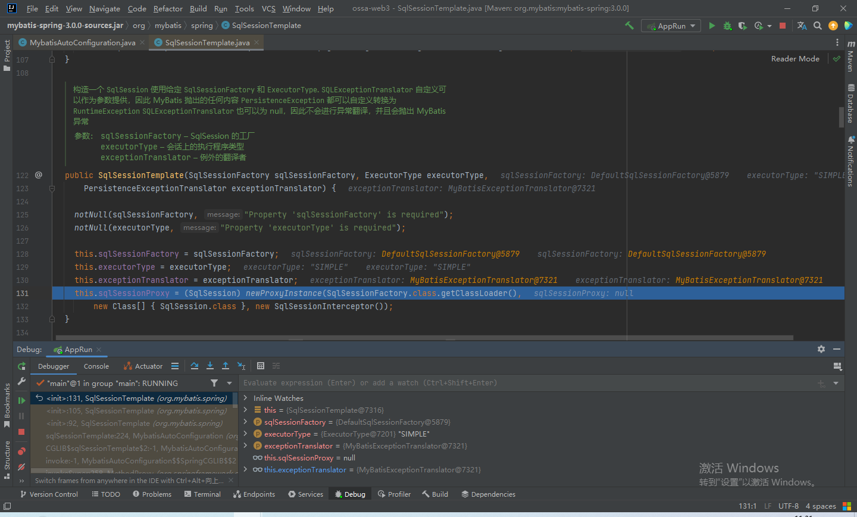Expand the 'this' variable node

click(x=245, y=410)
